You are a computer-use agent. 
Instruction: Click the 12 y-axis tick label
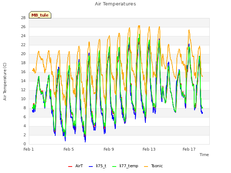click(x=23, y=90)
